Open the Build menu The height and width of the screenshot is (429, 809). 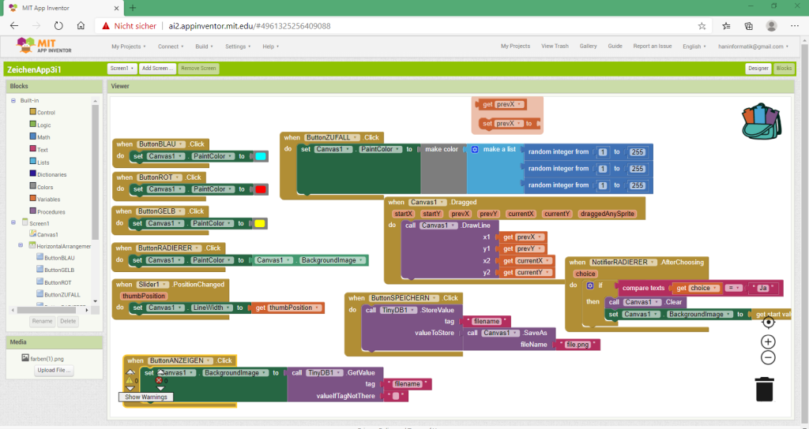pos(205,47)
